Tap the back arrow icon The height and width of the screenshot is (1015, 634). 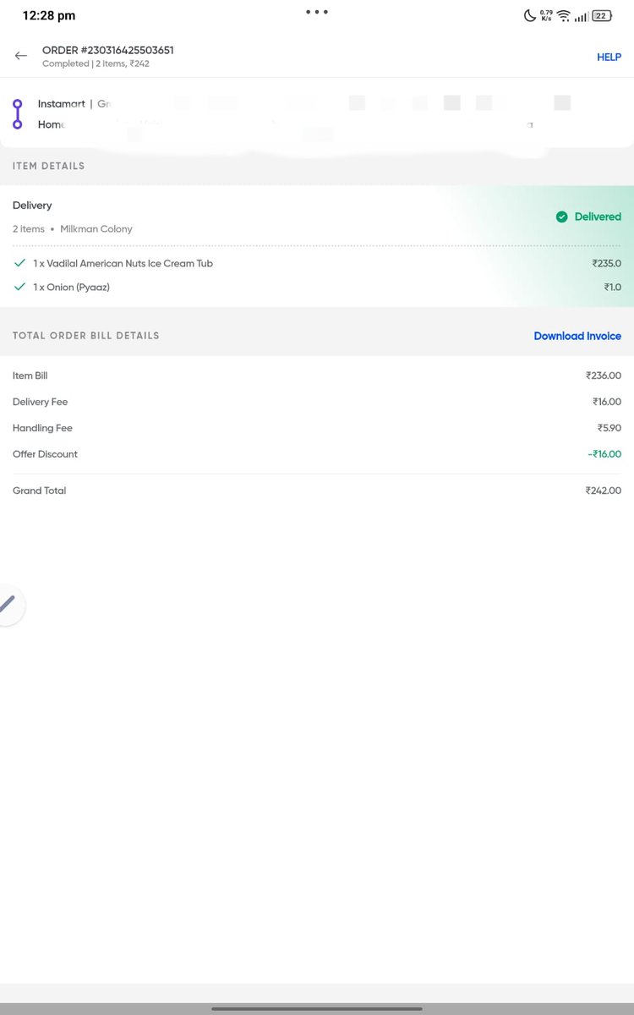[x=21, y=56]
